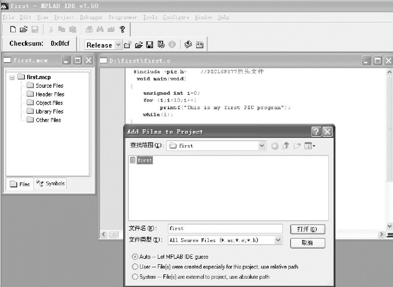The height and width of the screenshot is (287, 393).
Task: Click the printf line in first.c editor
Action: (225, 107)
